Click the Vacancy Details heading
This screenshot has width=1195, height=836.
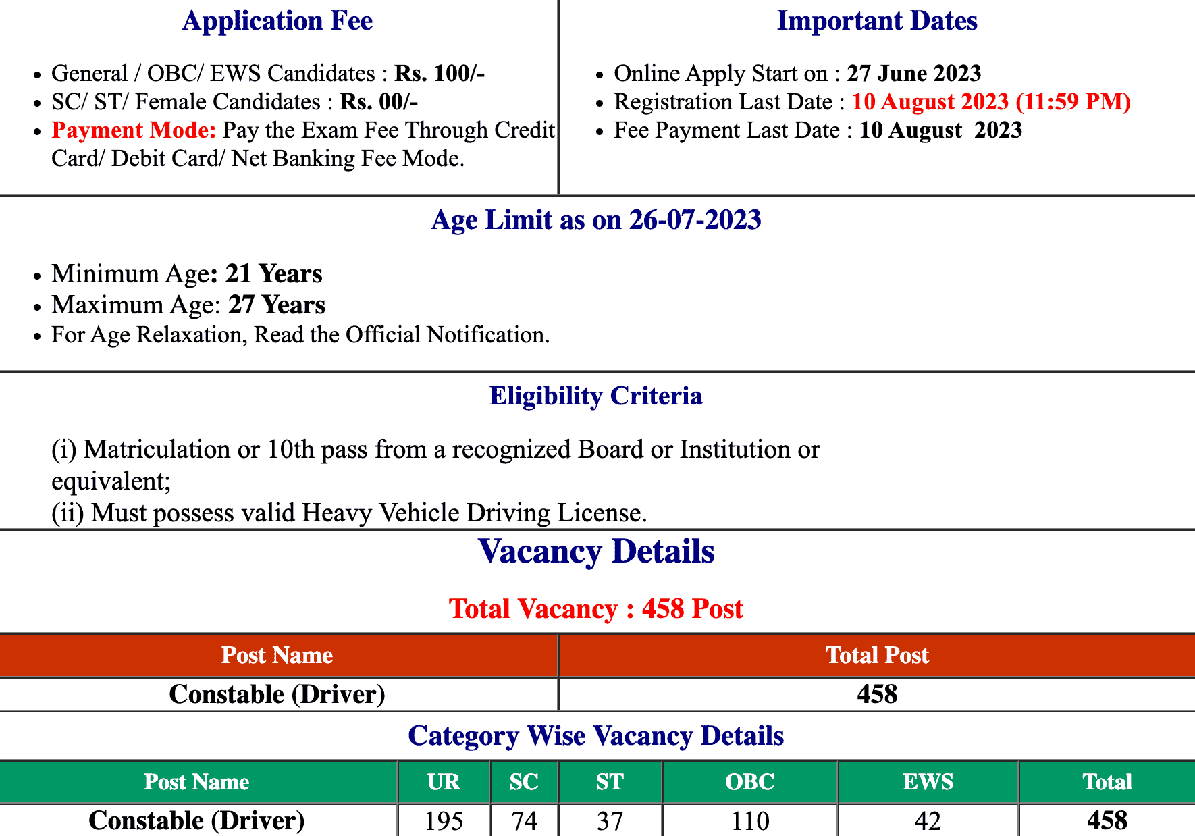[595, 551]
